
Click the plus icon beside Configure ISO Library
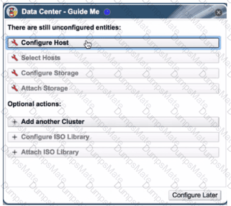point(15,137)
